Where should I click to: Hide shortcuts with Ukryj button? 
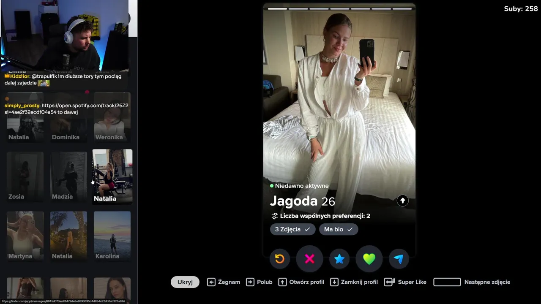[x=185, y=282]
